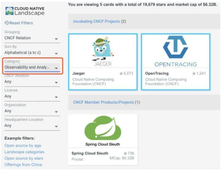Screen dimensions: 221x172
Task: Click the star icon beside 736
Action: [x=125, y=153]
